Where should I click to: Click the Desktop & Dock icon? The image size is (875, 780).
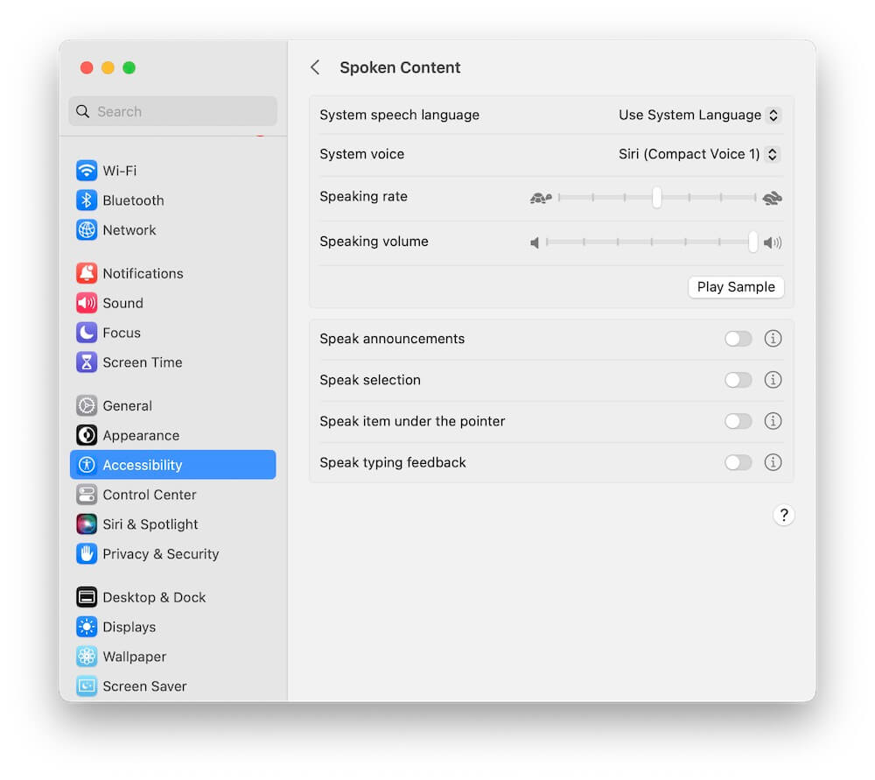pyautogui.click(x=87, y=597)
